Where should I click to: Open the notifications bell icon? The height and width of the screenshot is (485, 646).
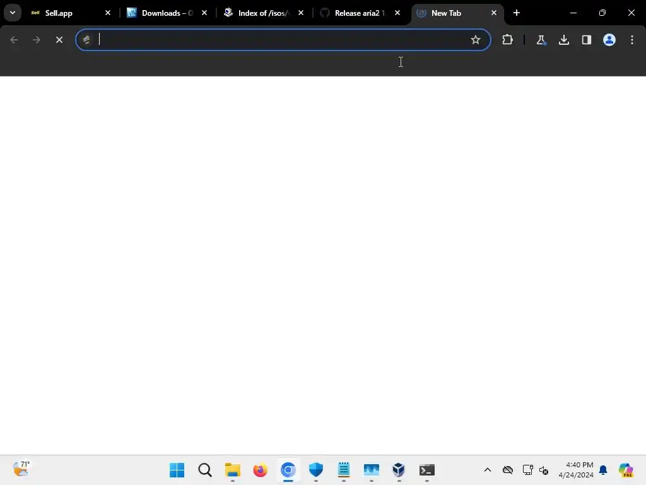[603, 470]
